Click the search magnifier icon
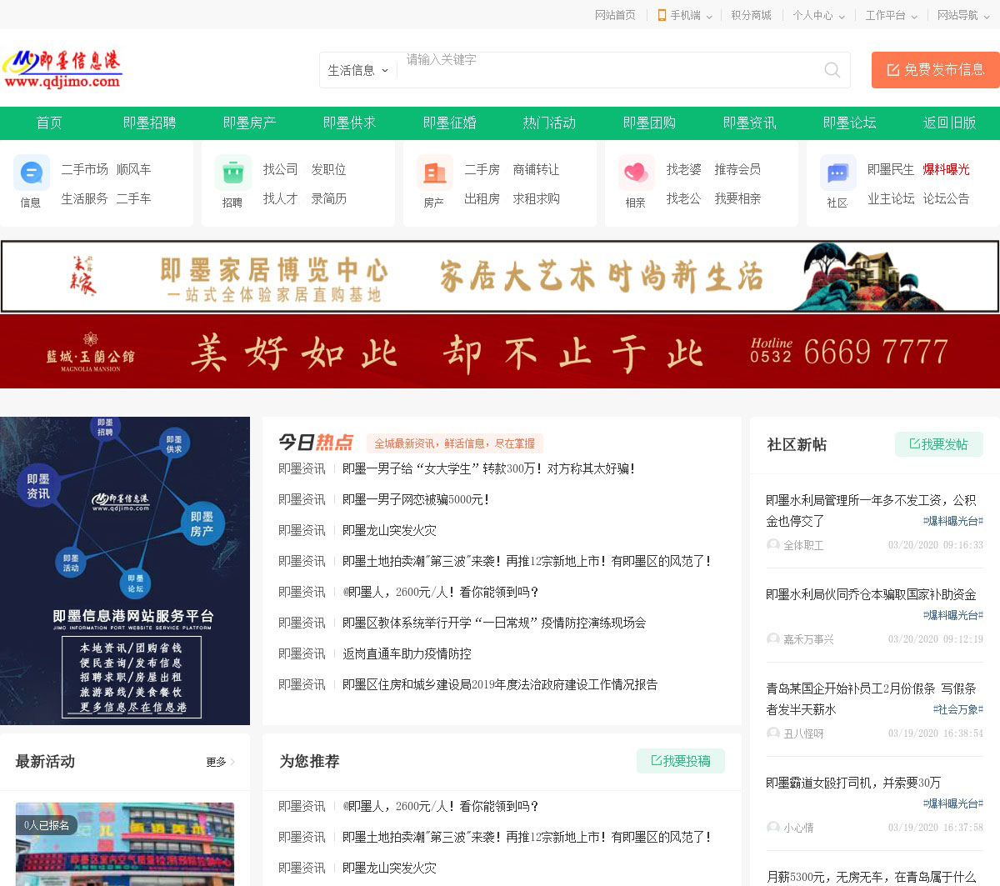This screenshot has width=1000, height=886. (832, 70)
